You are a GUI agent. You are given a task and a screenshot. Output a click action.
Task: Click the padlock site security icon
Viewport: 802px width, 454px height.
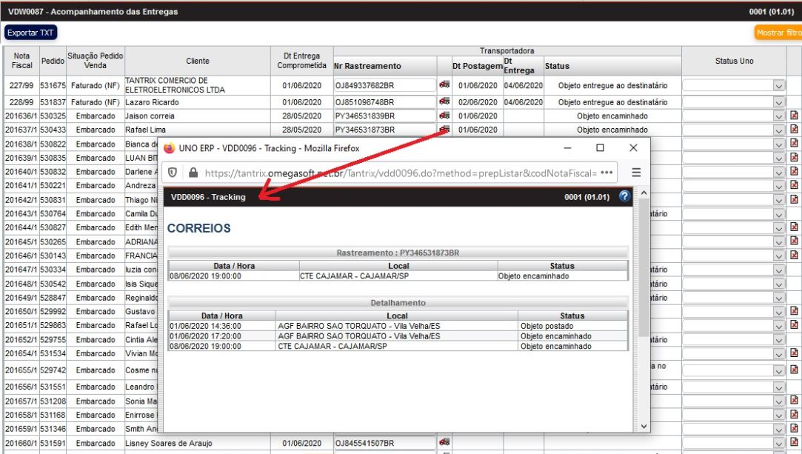193,172
